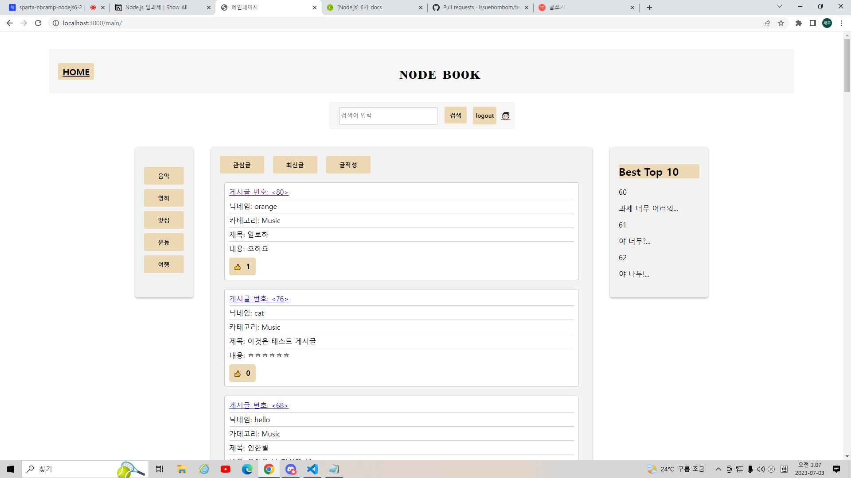Like post 80 with thumbs-up button
851x478 pixels.
click(x=242, y=266)
